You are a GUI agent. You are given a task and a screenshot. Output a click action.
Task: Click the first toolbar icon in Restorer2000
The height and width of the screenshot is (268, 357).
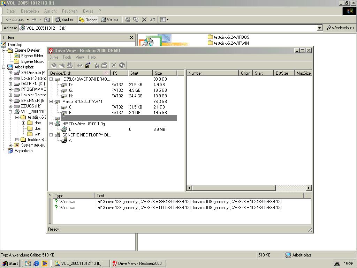(53, 65)
